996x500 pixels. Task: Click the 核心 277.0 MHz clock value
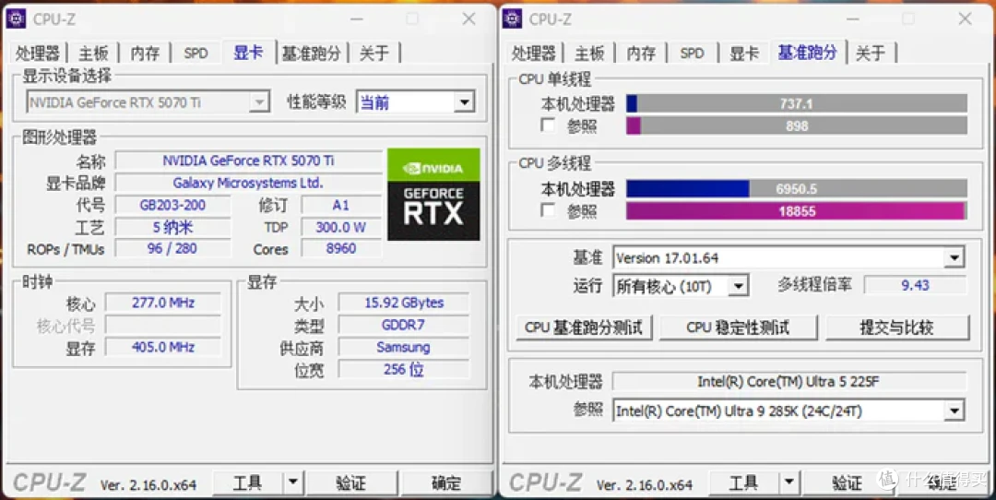coord(163,303)
